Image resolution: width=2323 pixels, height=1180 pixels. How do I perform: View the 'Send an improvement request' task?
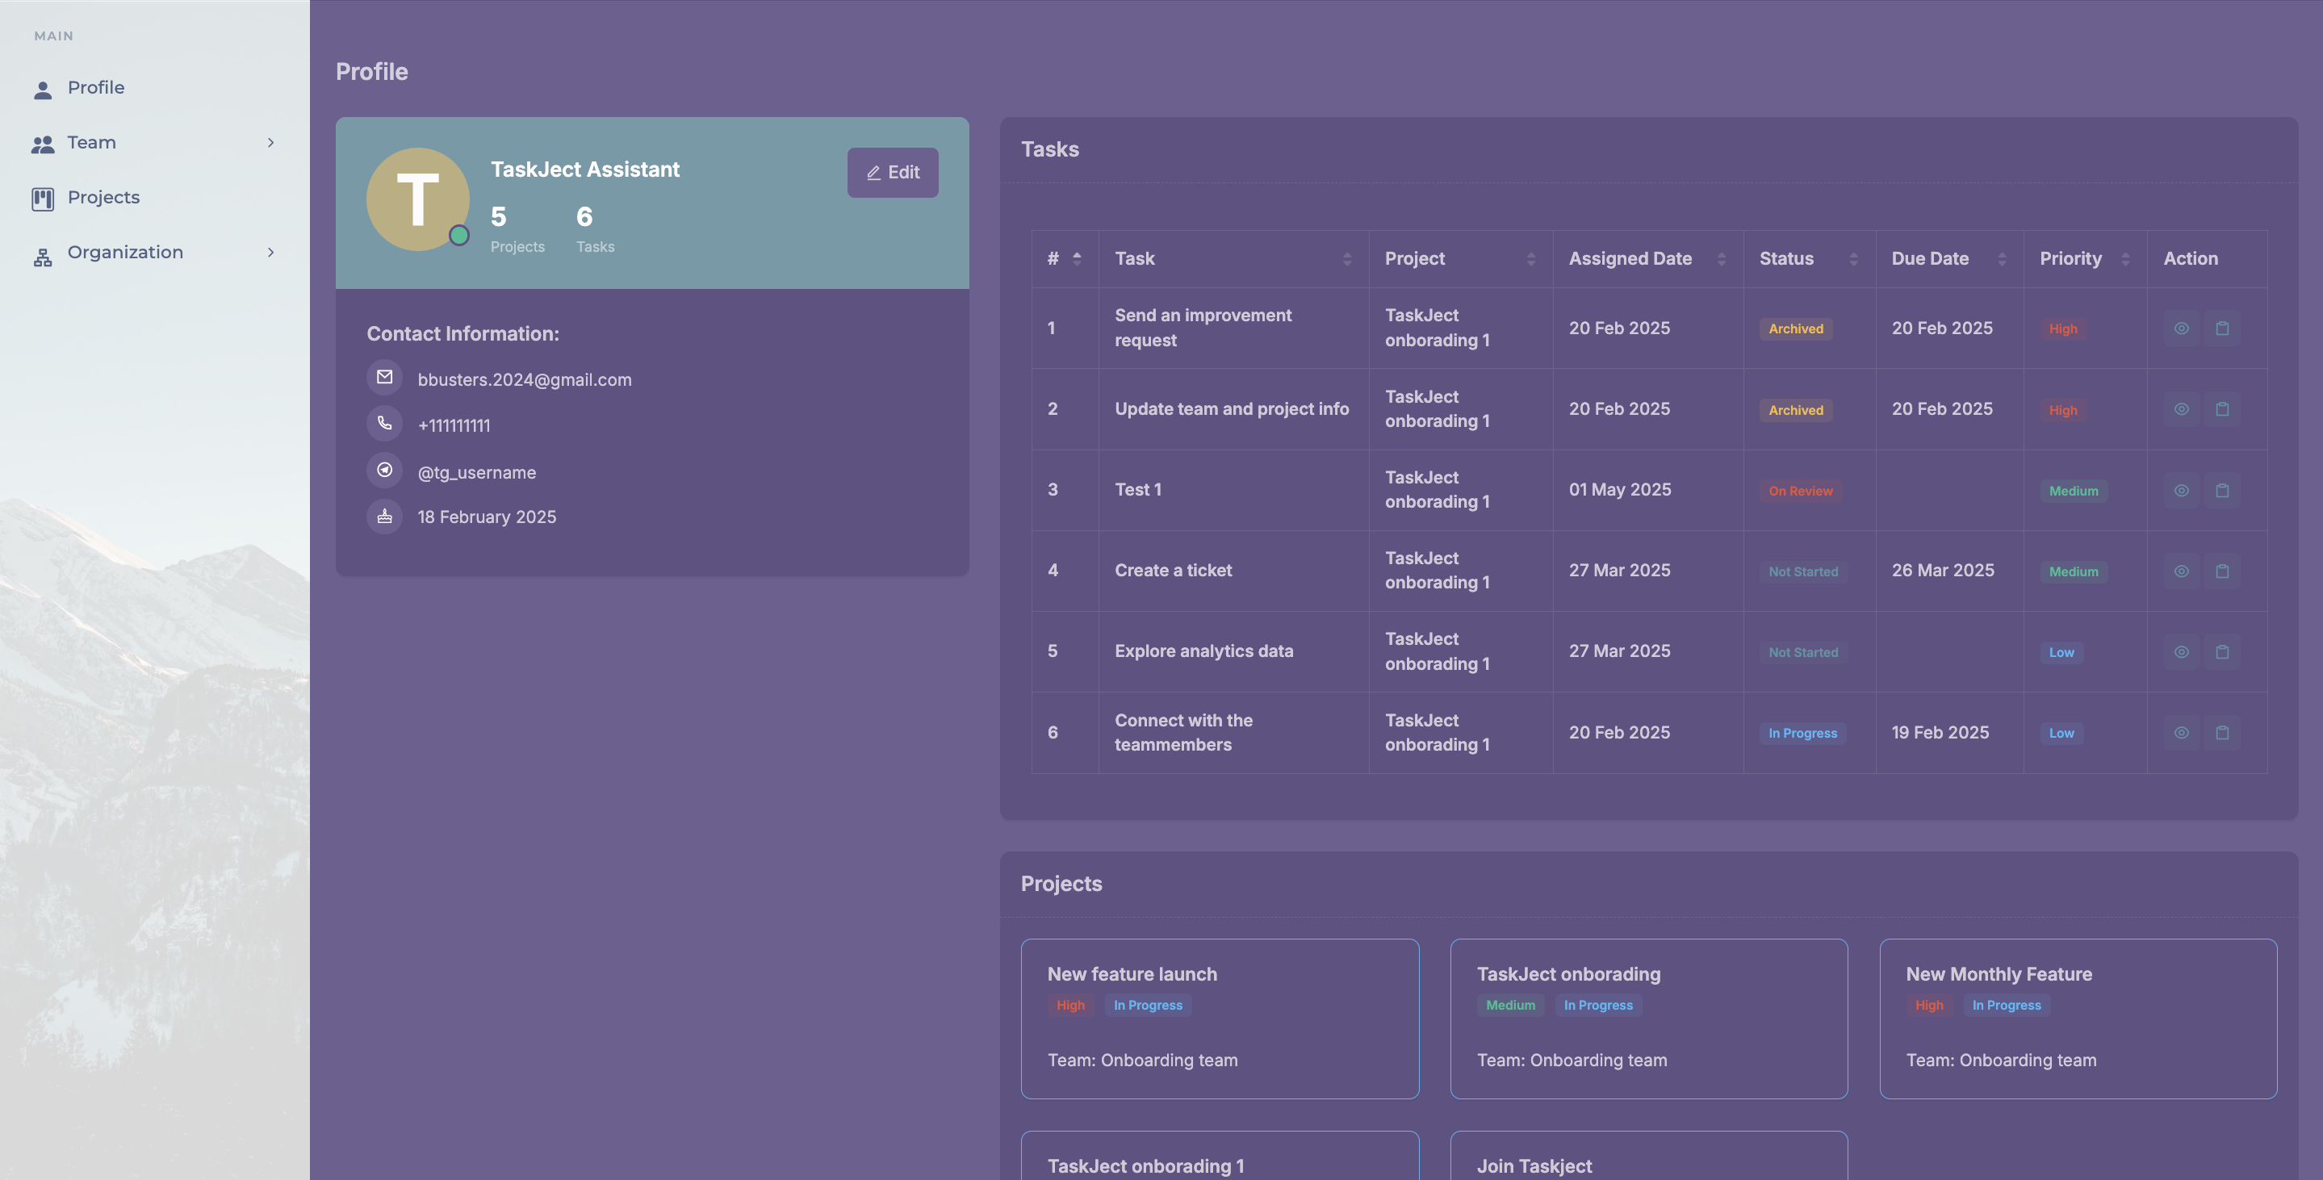pos(2182,328)
